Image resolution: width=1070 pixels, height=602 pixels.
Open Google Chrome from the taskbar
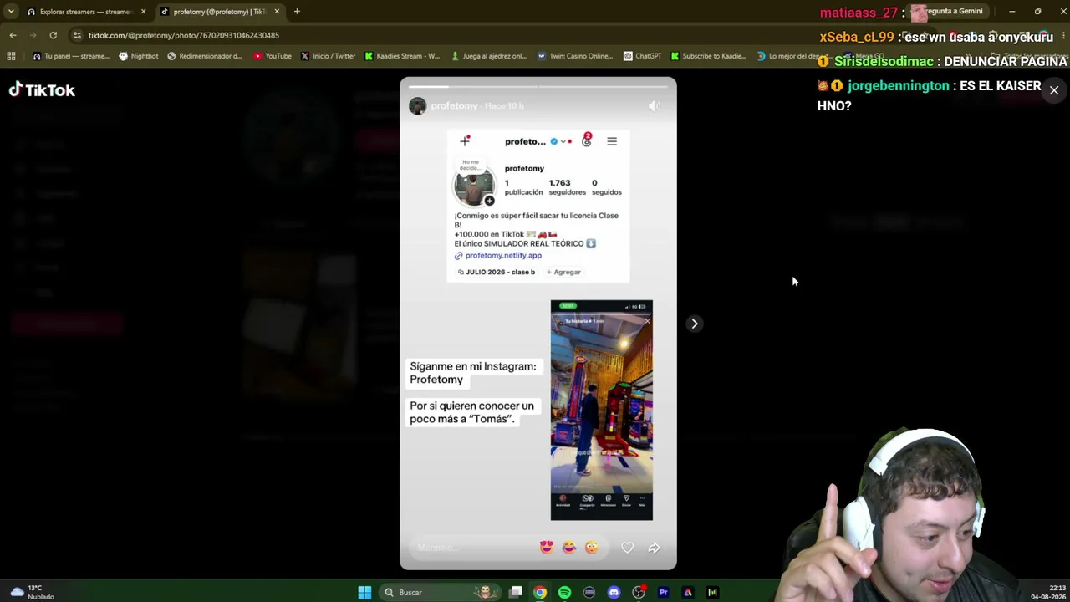coord(540,592)
